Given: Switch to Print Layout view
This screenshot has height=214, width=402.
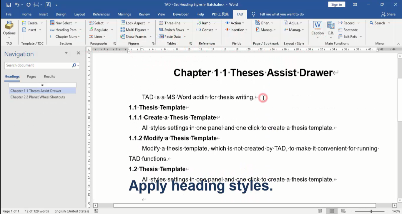Looking at the screenshot, I should (332, 211).
